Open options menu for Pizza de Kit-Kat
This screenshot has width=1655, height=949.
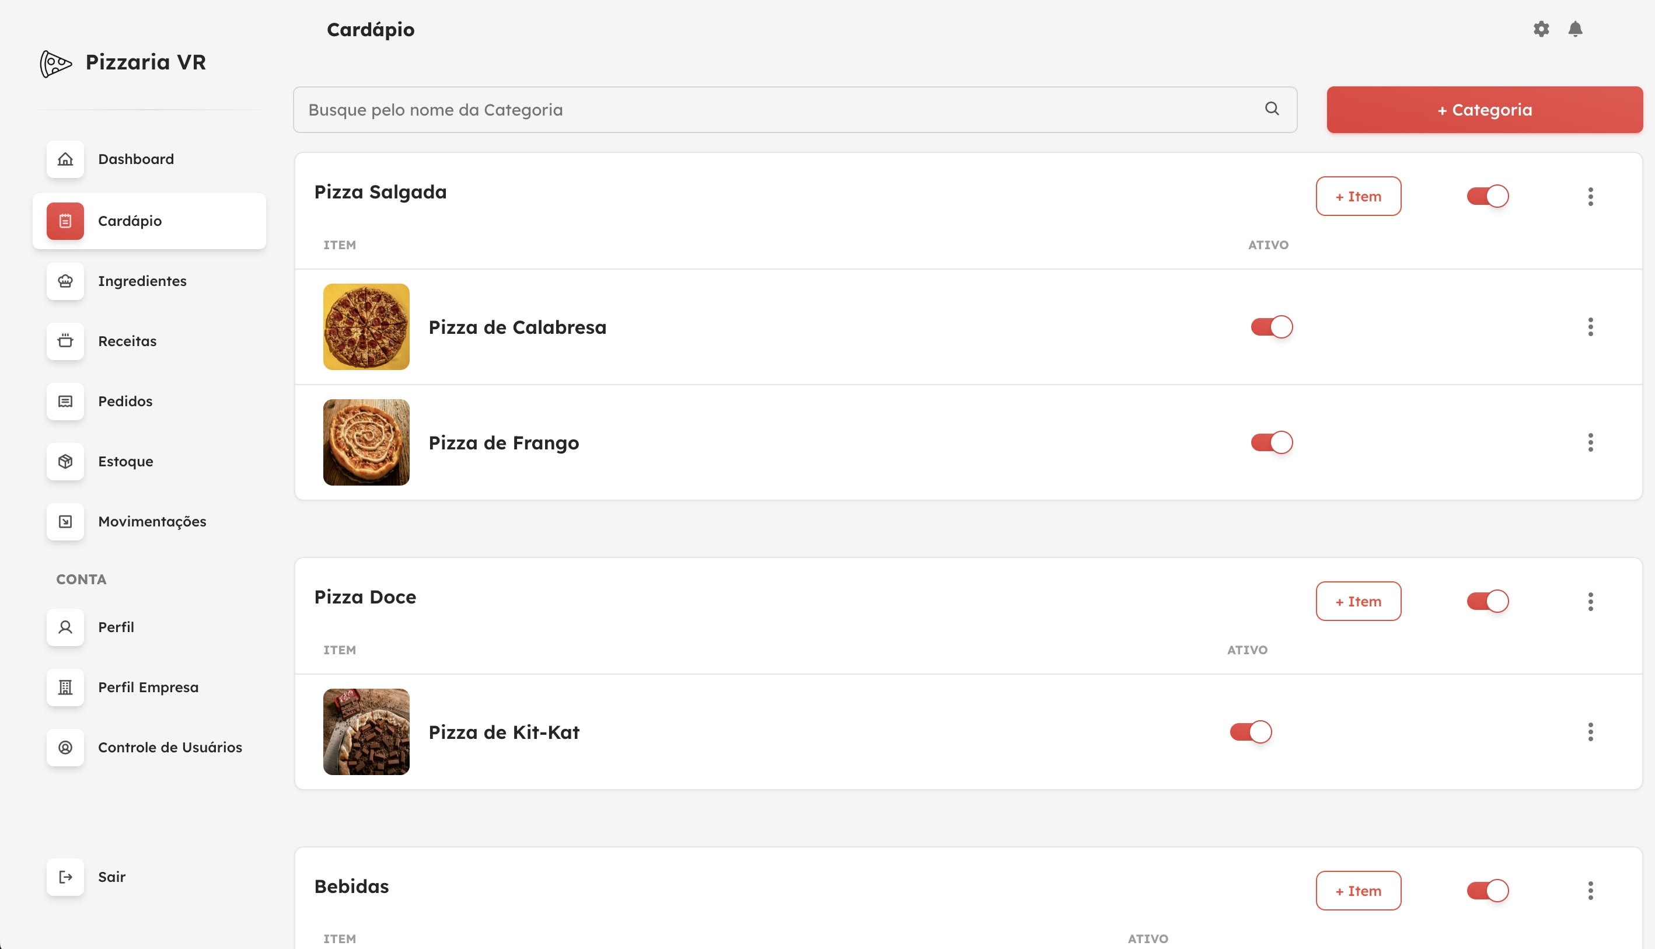click(x=1590, y=731)
